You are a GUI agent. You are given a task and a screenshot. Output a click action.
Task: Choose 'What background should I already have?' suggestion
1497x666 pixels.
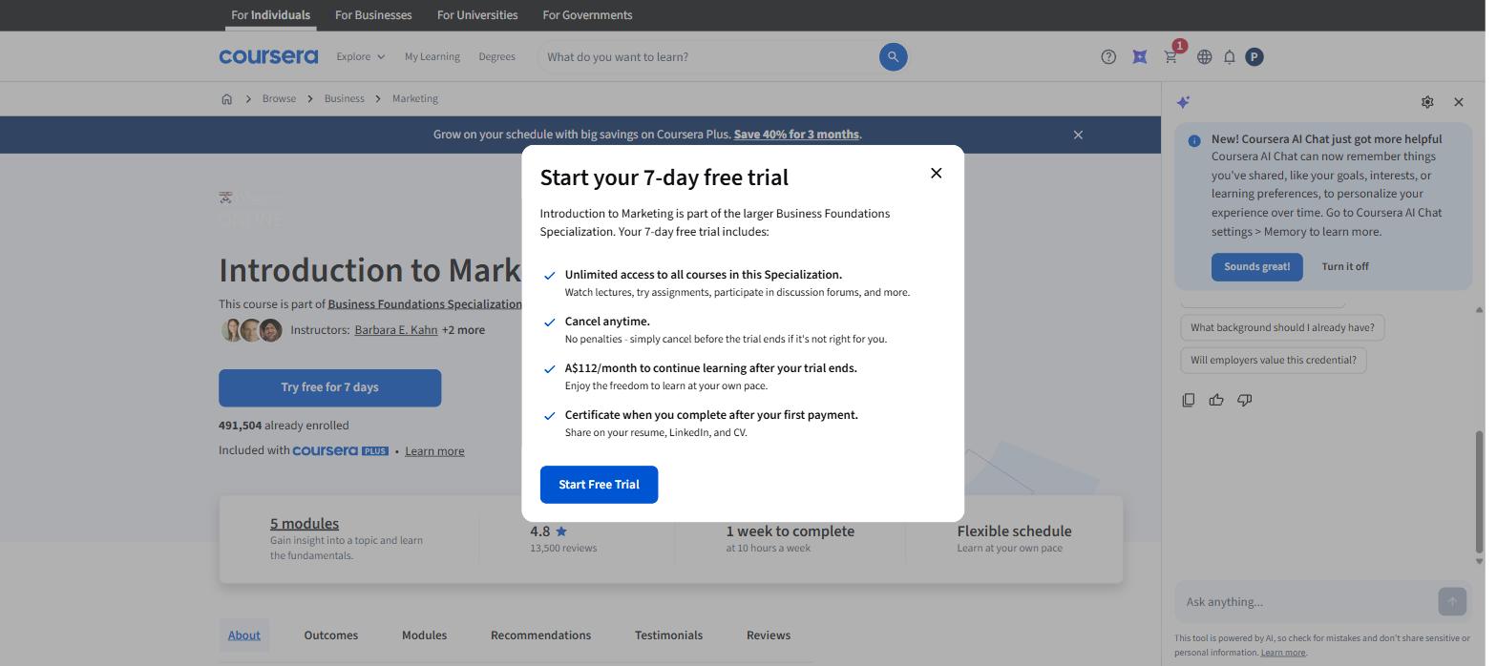coord(1282,327)
